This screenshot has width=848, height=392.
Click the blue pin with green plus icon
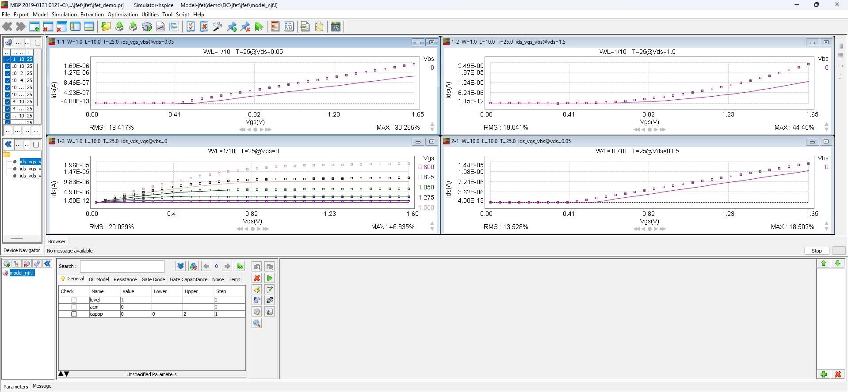pos(232,27)
